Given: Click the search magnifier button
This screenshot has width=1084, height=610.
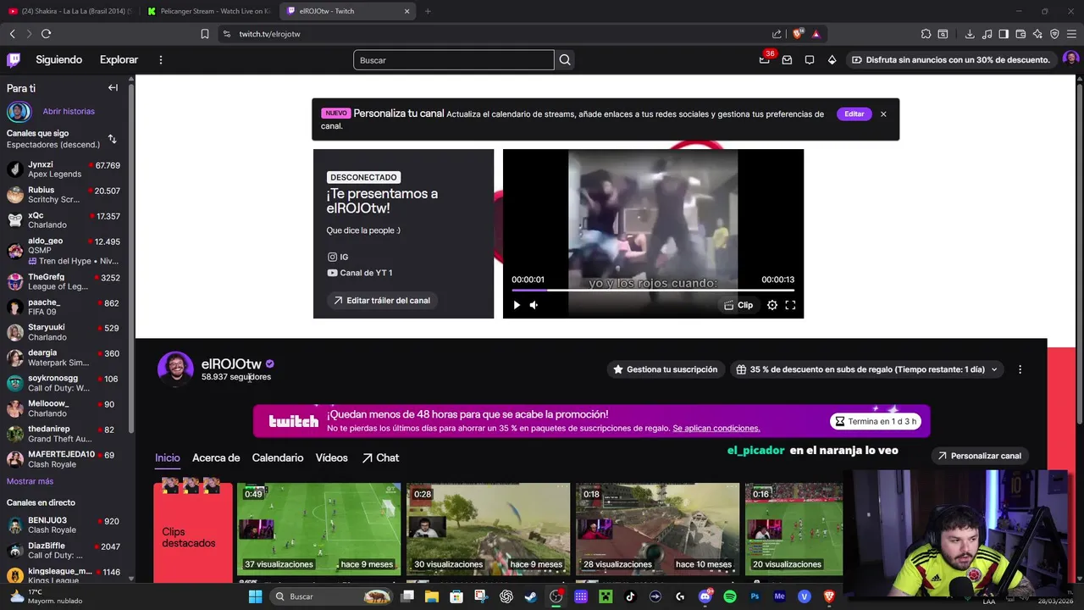Looking at the screenshot, I should pyautogui.click(x=565, y=60).
